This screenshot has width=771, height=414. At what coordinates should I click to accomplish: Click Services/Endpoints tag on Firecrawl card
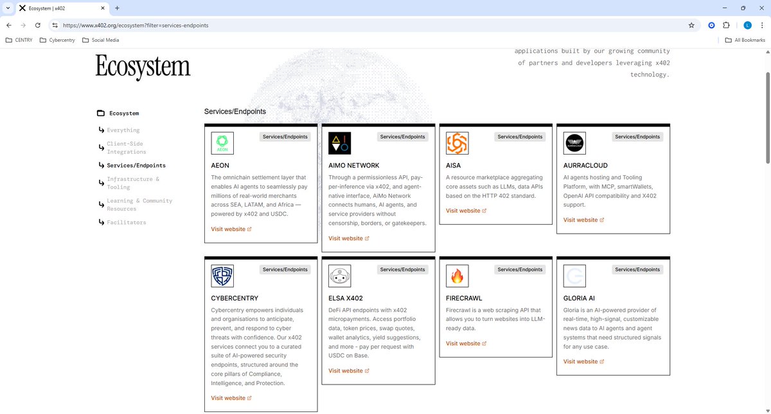pos(520,270)
